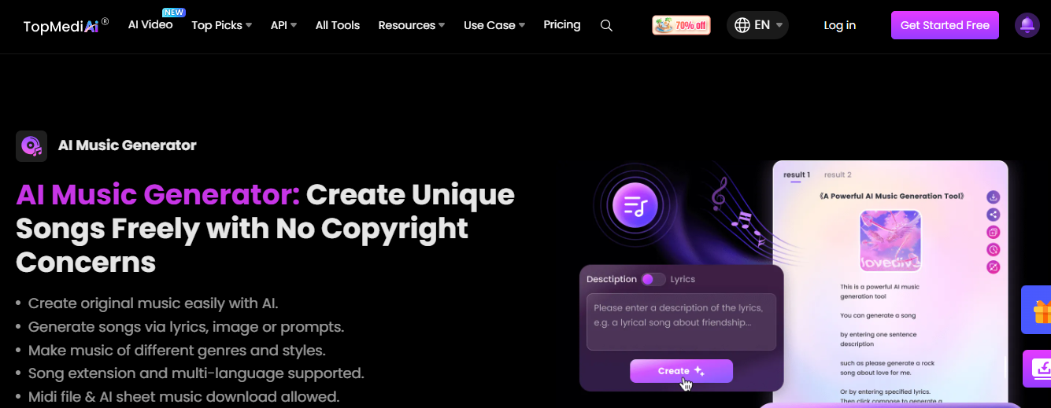Toggle the Description/Lyrics switch

pyautogui.click(x=653, y=279)
